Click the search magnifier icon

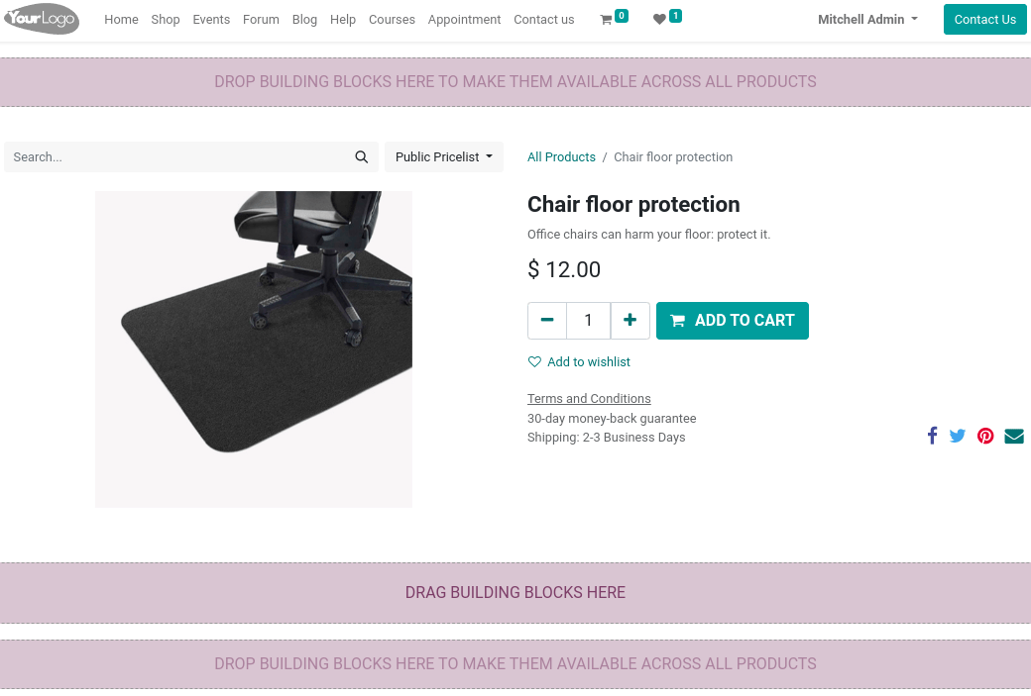[x=361, y=156]
